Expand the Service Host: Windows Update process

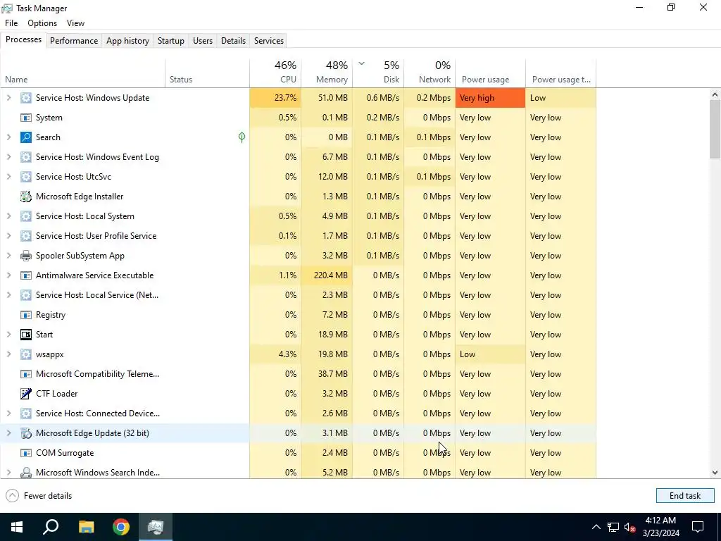click(x=8, y=97)
